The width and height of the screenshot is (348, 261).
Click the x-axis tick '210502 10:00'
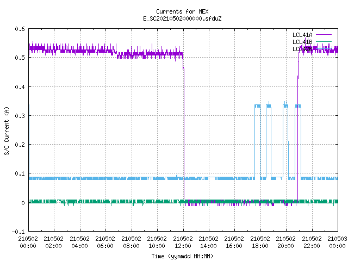point(157,242)
